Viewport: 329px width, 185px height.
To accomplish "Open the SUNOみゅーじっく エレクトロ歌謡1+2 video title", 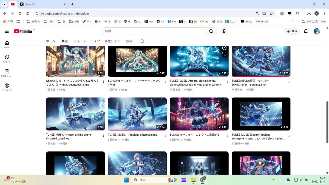I will (194, 135).
